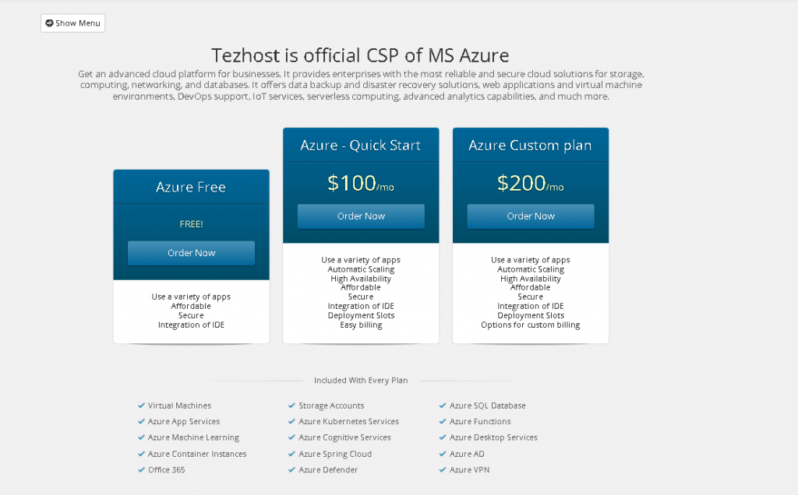Order the Azure Free plan
Viewport: 798px width, 495px height.
[x=191, y=253]
